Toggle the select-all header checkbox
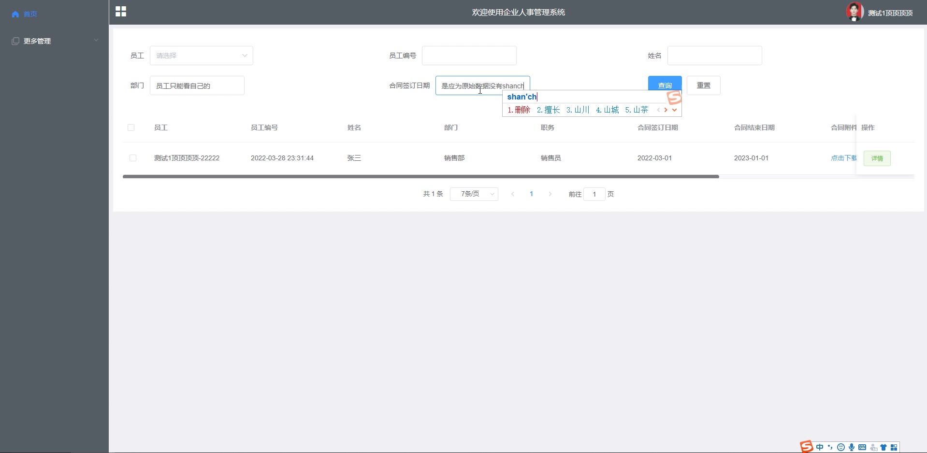This screenshot has height=453, width=927. 131,127
